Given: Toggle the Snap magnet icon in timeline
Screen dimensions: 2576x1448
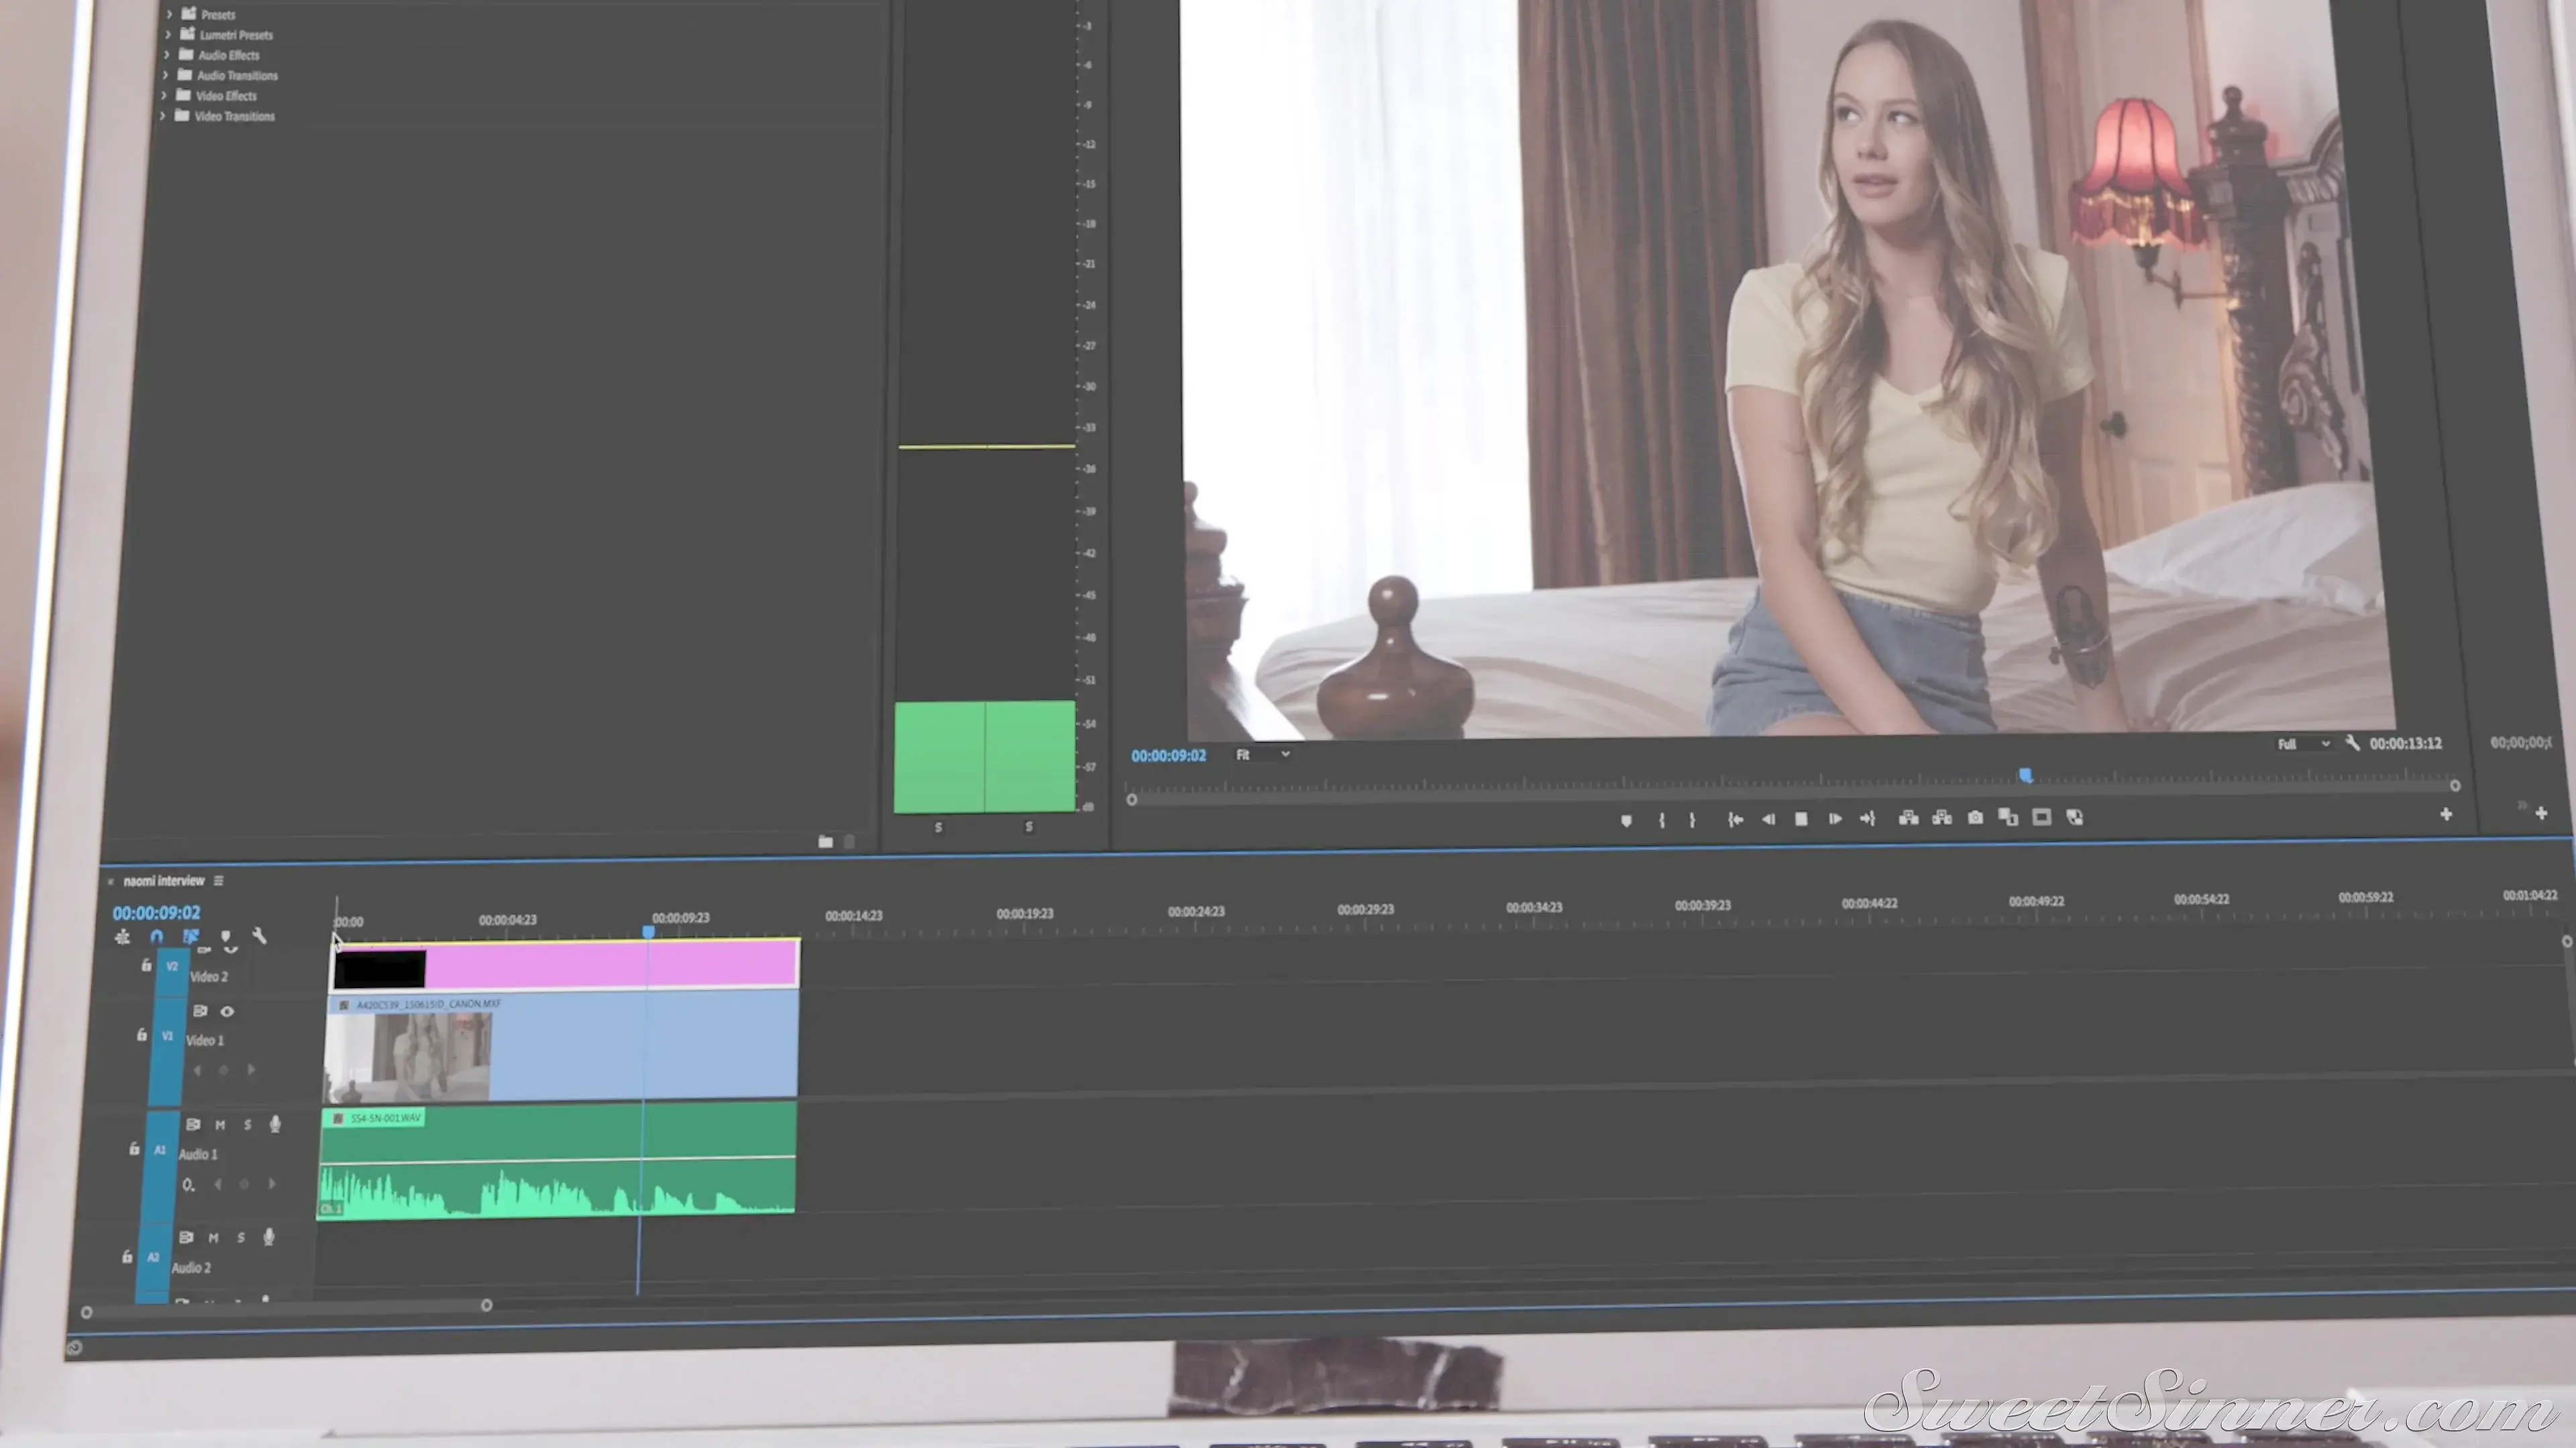Looking at the screenshot, I should tap(156, 937).
